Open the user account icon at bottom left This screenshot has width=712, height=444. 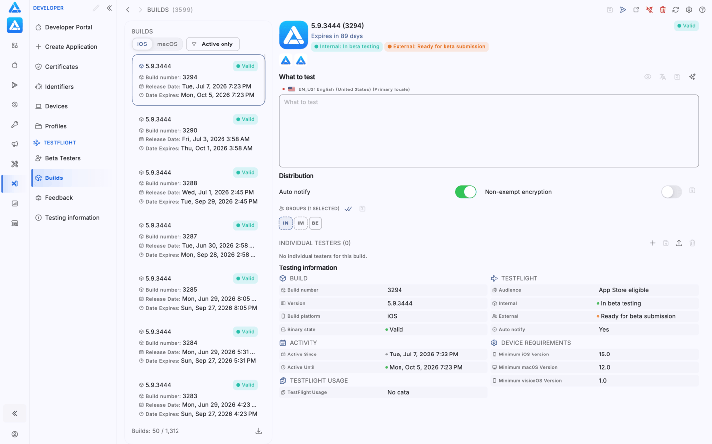(15, 434)
